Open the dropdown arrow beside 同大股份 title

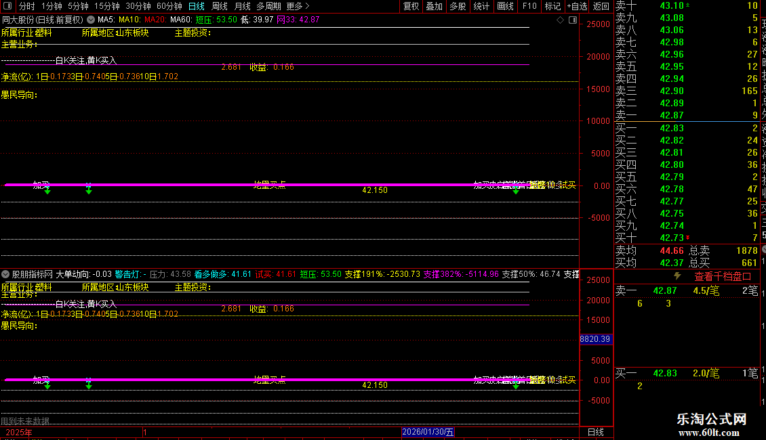coord(91,20)
